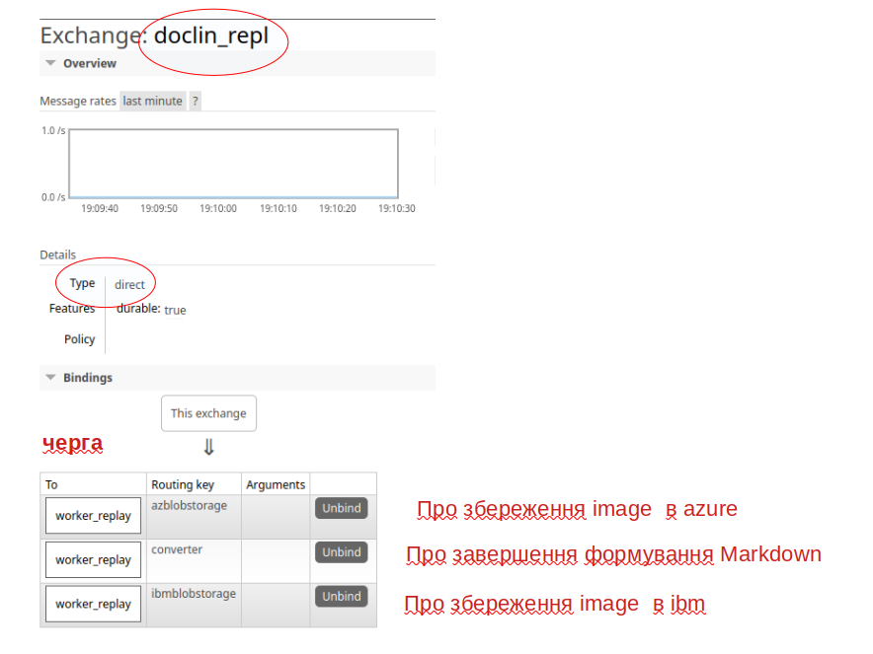The width and height of the screenshot is (873, 654).
Task: Click the "Routing key" column header
Action: click(x=183, y=484)
